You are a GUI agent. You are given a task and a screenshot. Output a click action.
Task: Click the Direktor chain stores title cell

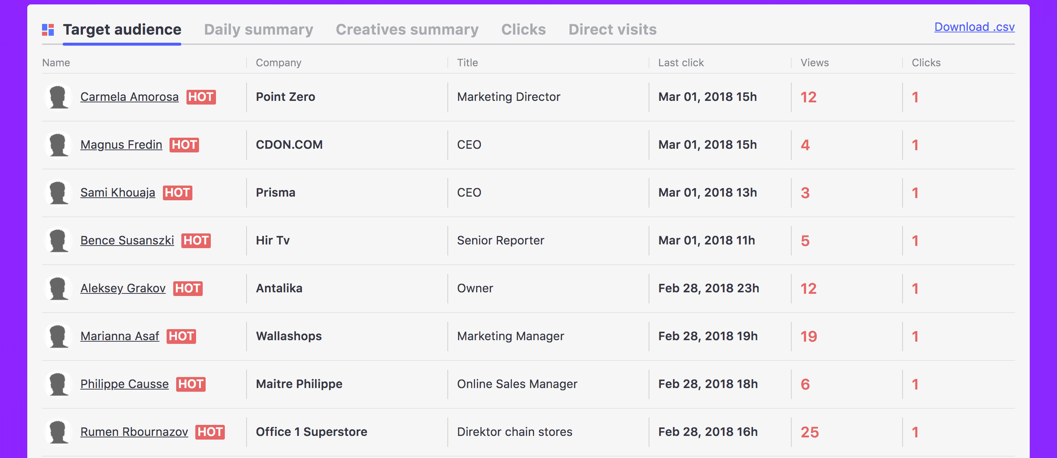coord(514,432)
